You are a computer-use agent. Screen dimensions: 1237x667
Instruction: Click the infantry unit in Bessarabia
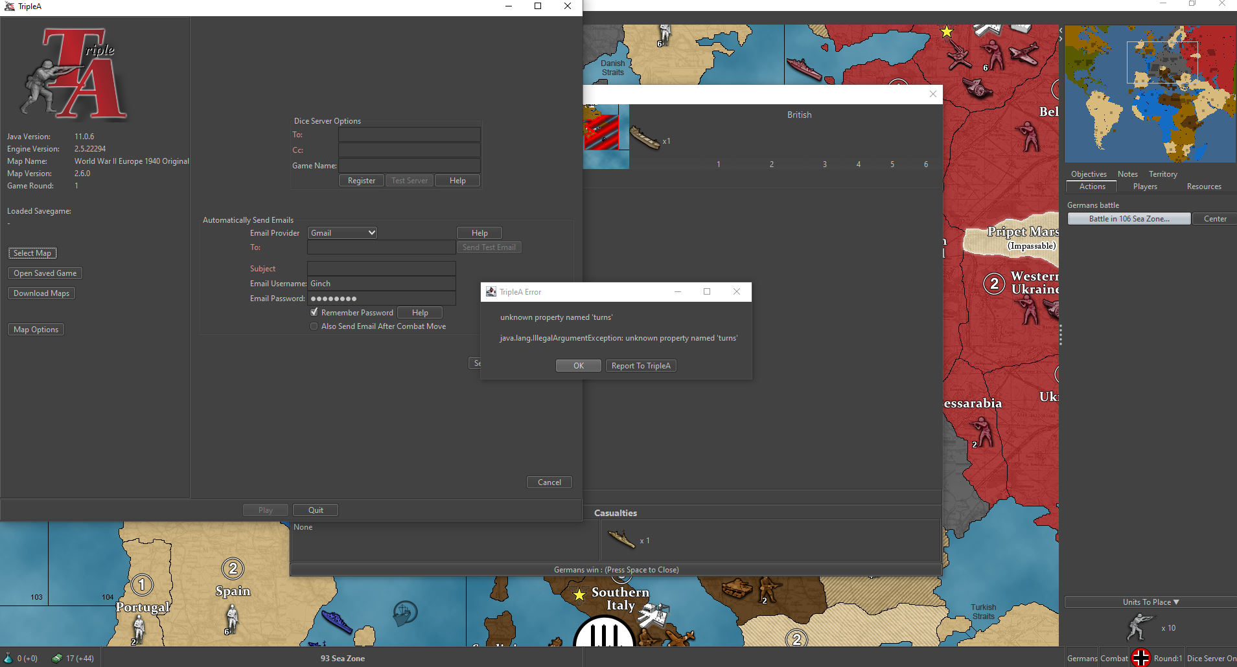[x=983, y=431]
